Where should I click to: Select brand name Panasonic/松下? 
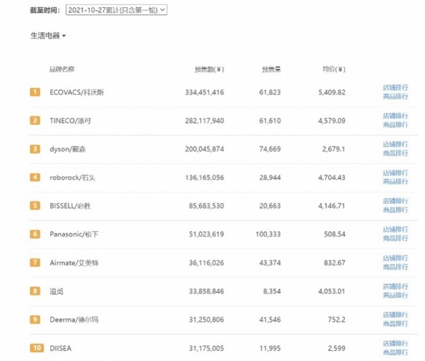coord(74,234)
